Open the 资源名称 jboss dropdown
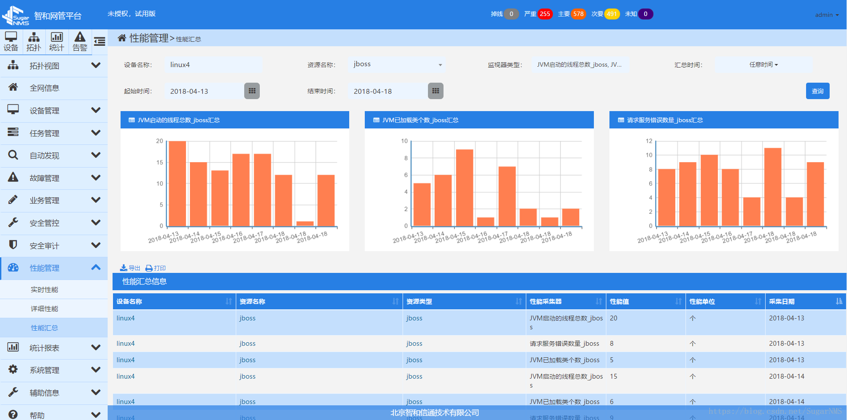This screenshot has width=847, height=420. coord(397,65)
